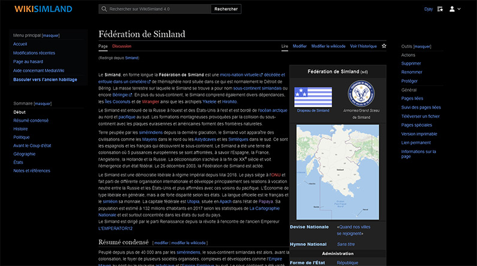Click the Simland map image
This screenshot has height=266, width=477.
[338, 173]
